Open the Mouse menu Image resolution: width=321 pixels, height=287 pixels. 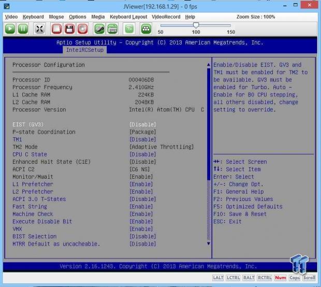56,17
